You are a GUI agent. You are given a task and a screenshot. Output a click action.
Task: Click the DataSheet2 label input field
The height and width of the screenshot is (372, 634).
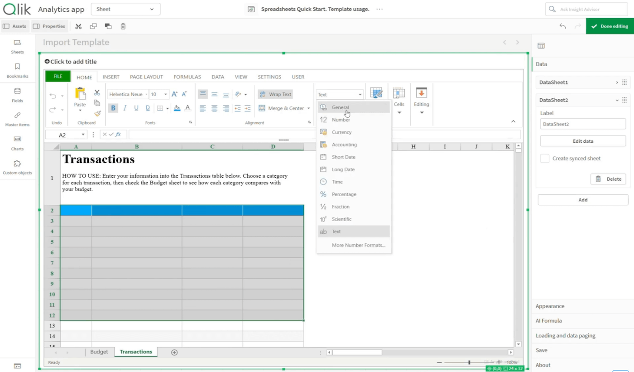pyautogui.click(x=583, y=124)
